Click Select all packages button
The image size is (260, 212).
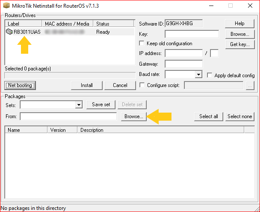coord(209,116)
